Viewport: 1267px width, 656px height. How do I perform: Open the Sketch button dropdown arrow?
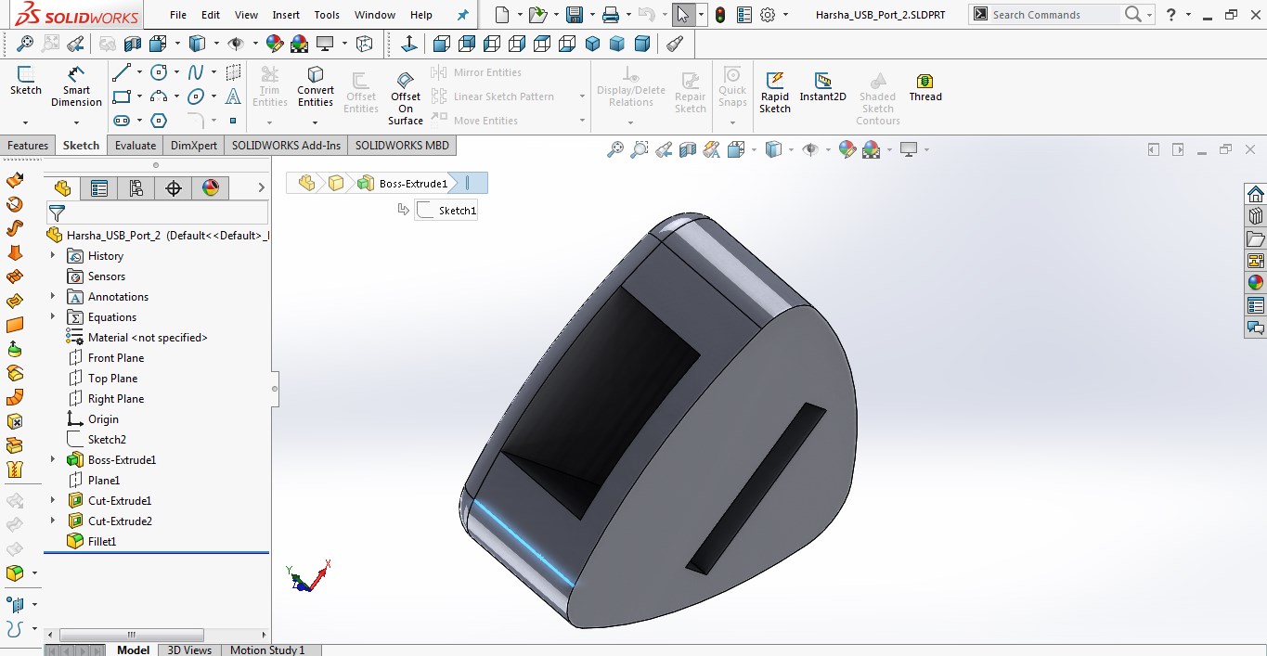pos(26,122)
